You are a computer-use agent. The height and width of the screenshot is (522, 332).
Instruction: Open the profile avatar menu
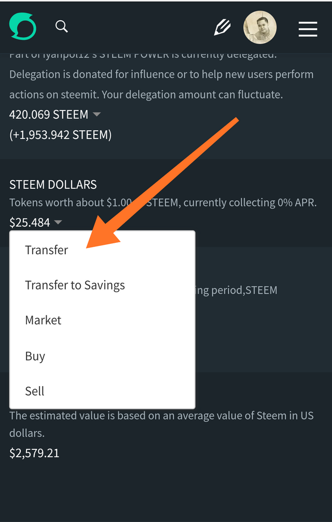click(260, 28)
